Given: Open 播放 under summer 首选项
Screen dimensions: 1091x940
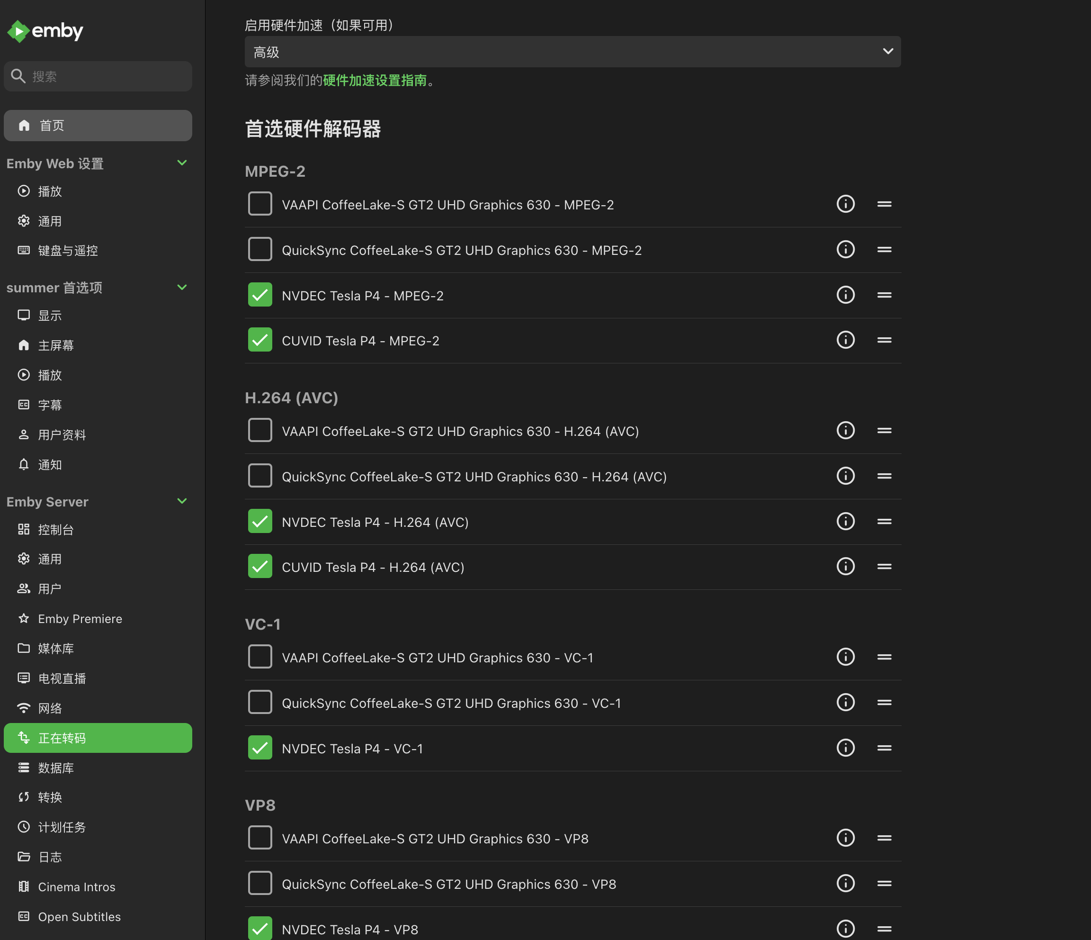Looking at the screenshot, I should (x=98, y=375).
